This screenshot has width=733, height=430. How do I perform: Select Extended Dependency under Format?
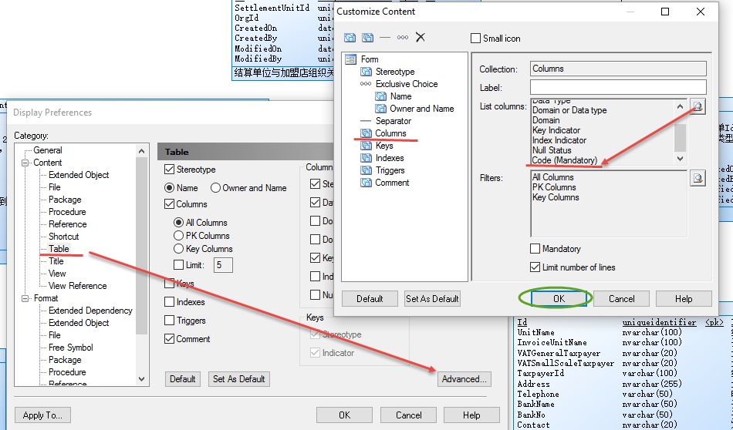(x=90, y=311)
